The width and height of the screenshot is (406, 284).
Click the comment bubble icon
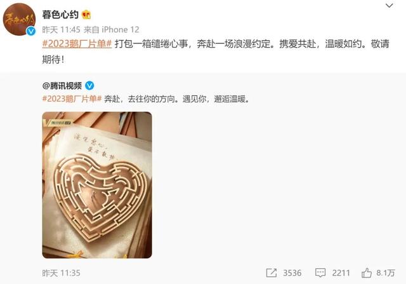[320, 273]
